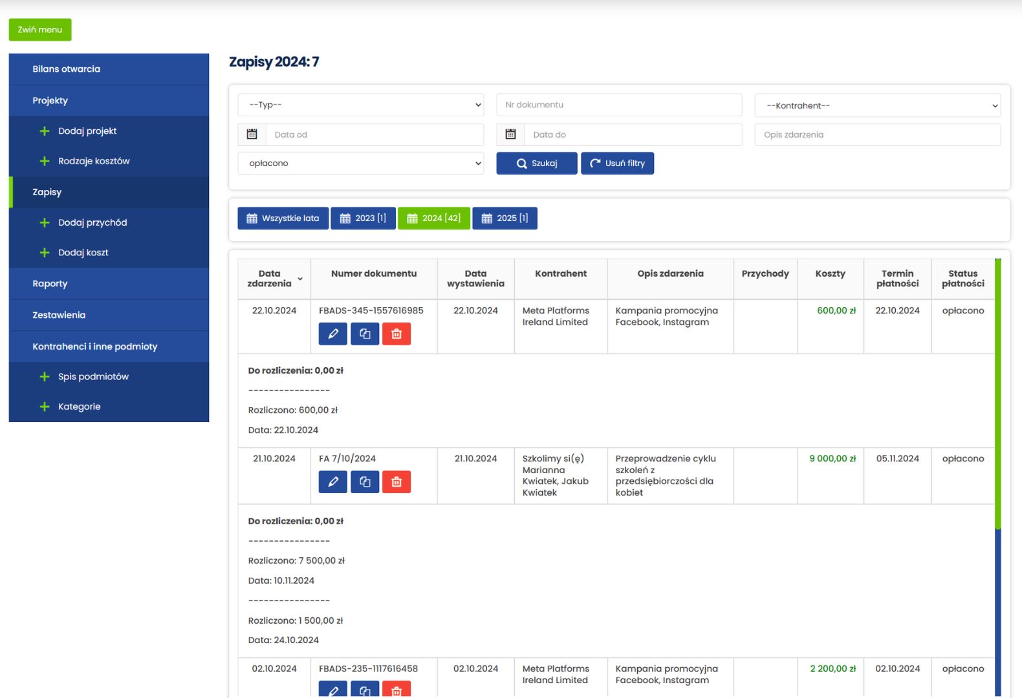1022x698 pixels.
Task: Sort by Data zdarzenia column arrow
Action: pos(300,279)
